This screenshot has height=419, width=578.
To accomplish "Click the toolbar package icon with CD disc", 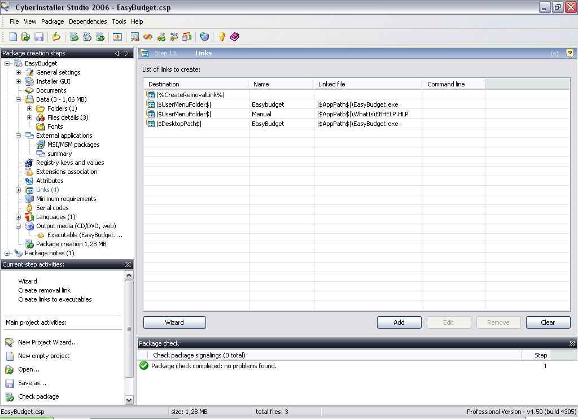I will 87,37.
